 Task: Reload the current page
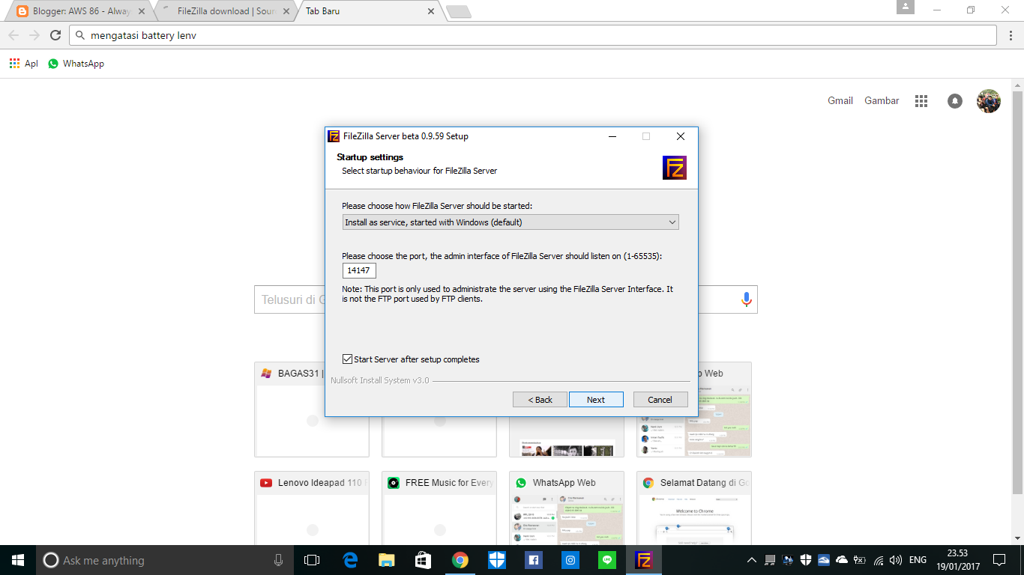[55, 35]
